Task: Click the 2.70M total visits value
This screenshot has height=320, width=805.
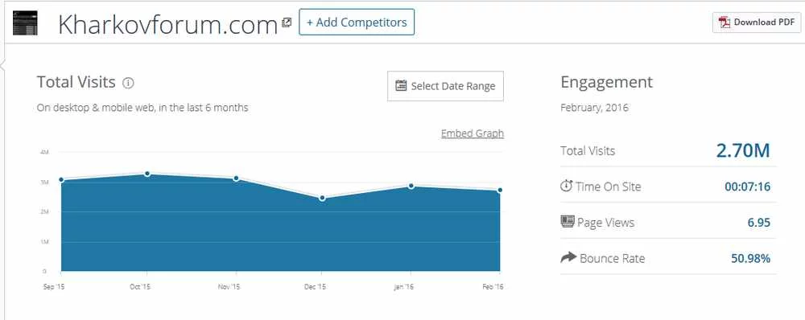Action: pyautogui.click(x=743, y=150)
